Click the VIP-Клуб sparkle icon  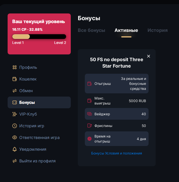[15, 114]
